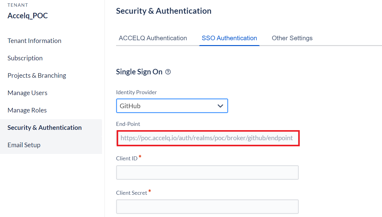Focus the Client Secret input field
The image size is (382, 217).
click(x=207, y=207)
